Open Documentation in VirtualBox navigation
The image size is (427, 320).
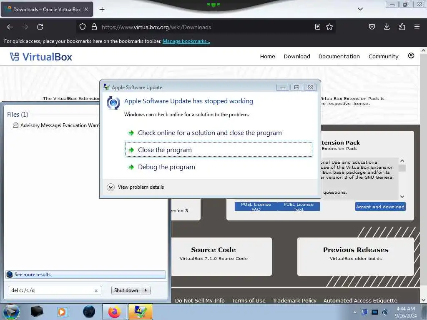click(339, 56)
